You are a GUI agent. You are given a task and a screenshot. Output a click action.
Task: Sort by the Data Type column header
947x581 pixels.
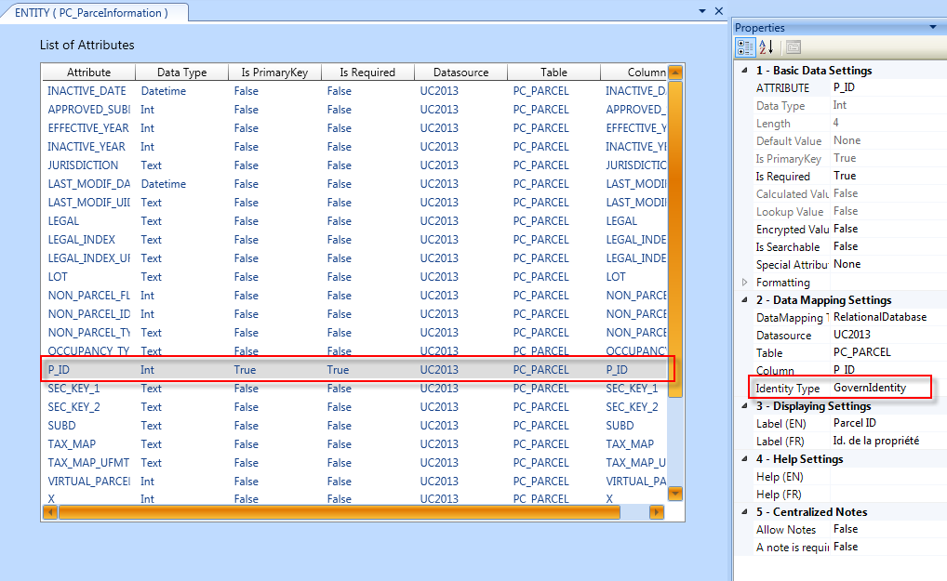click(x=181, y=73)
